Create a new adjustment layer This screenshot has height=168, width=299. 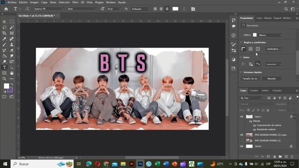click(274, 157)
